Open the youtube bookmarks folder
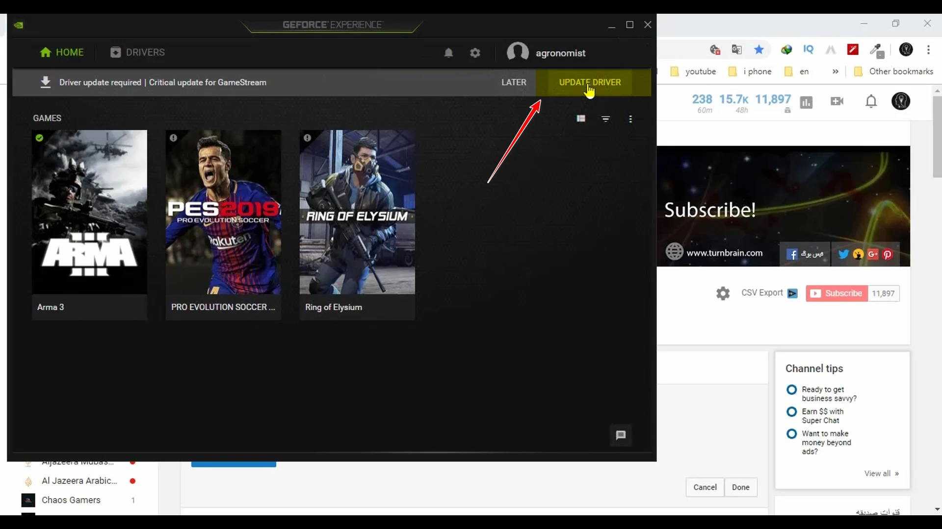Viewport: 942px width, 529px height. (693, 72)
